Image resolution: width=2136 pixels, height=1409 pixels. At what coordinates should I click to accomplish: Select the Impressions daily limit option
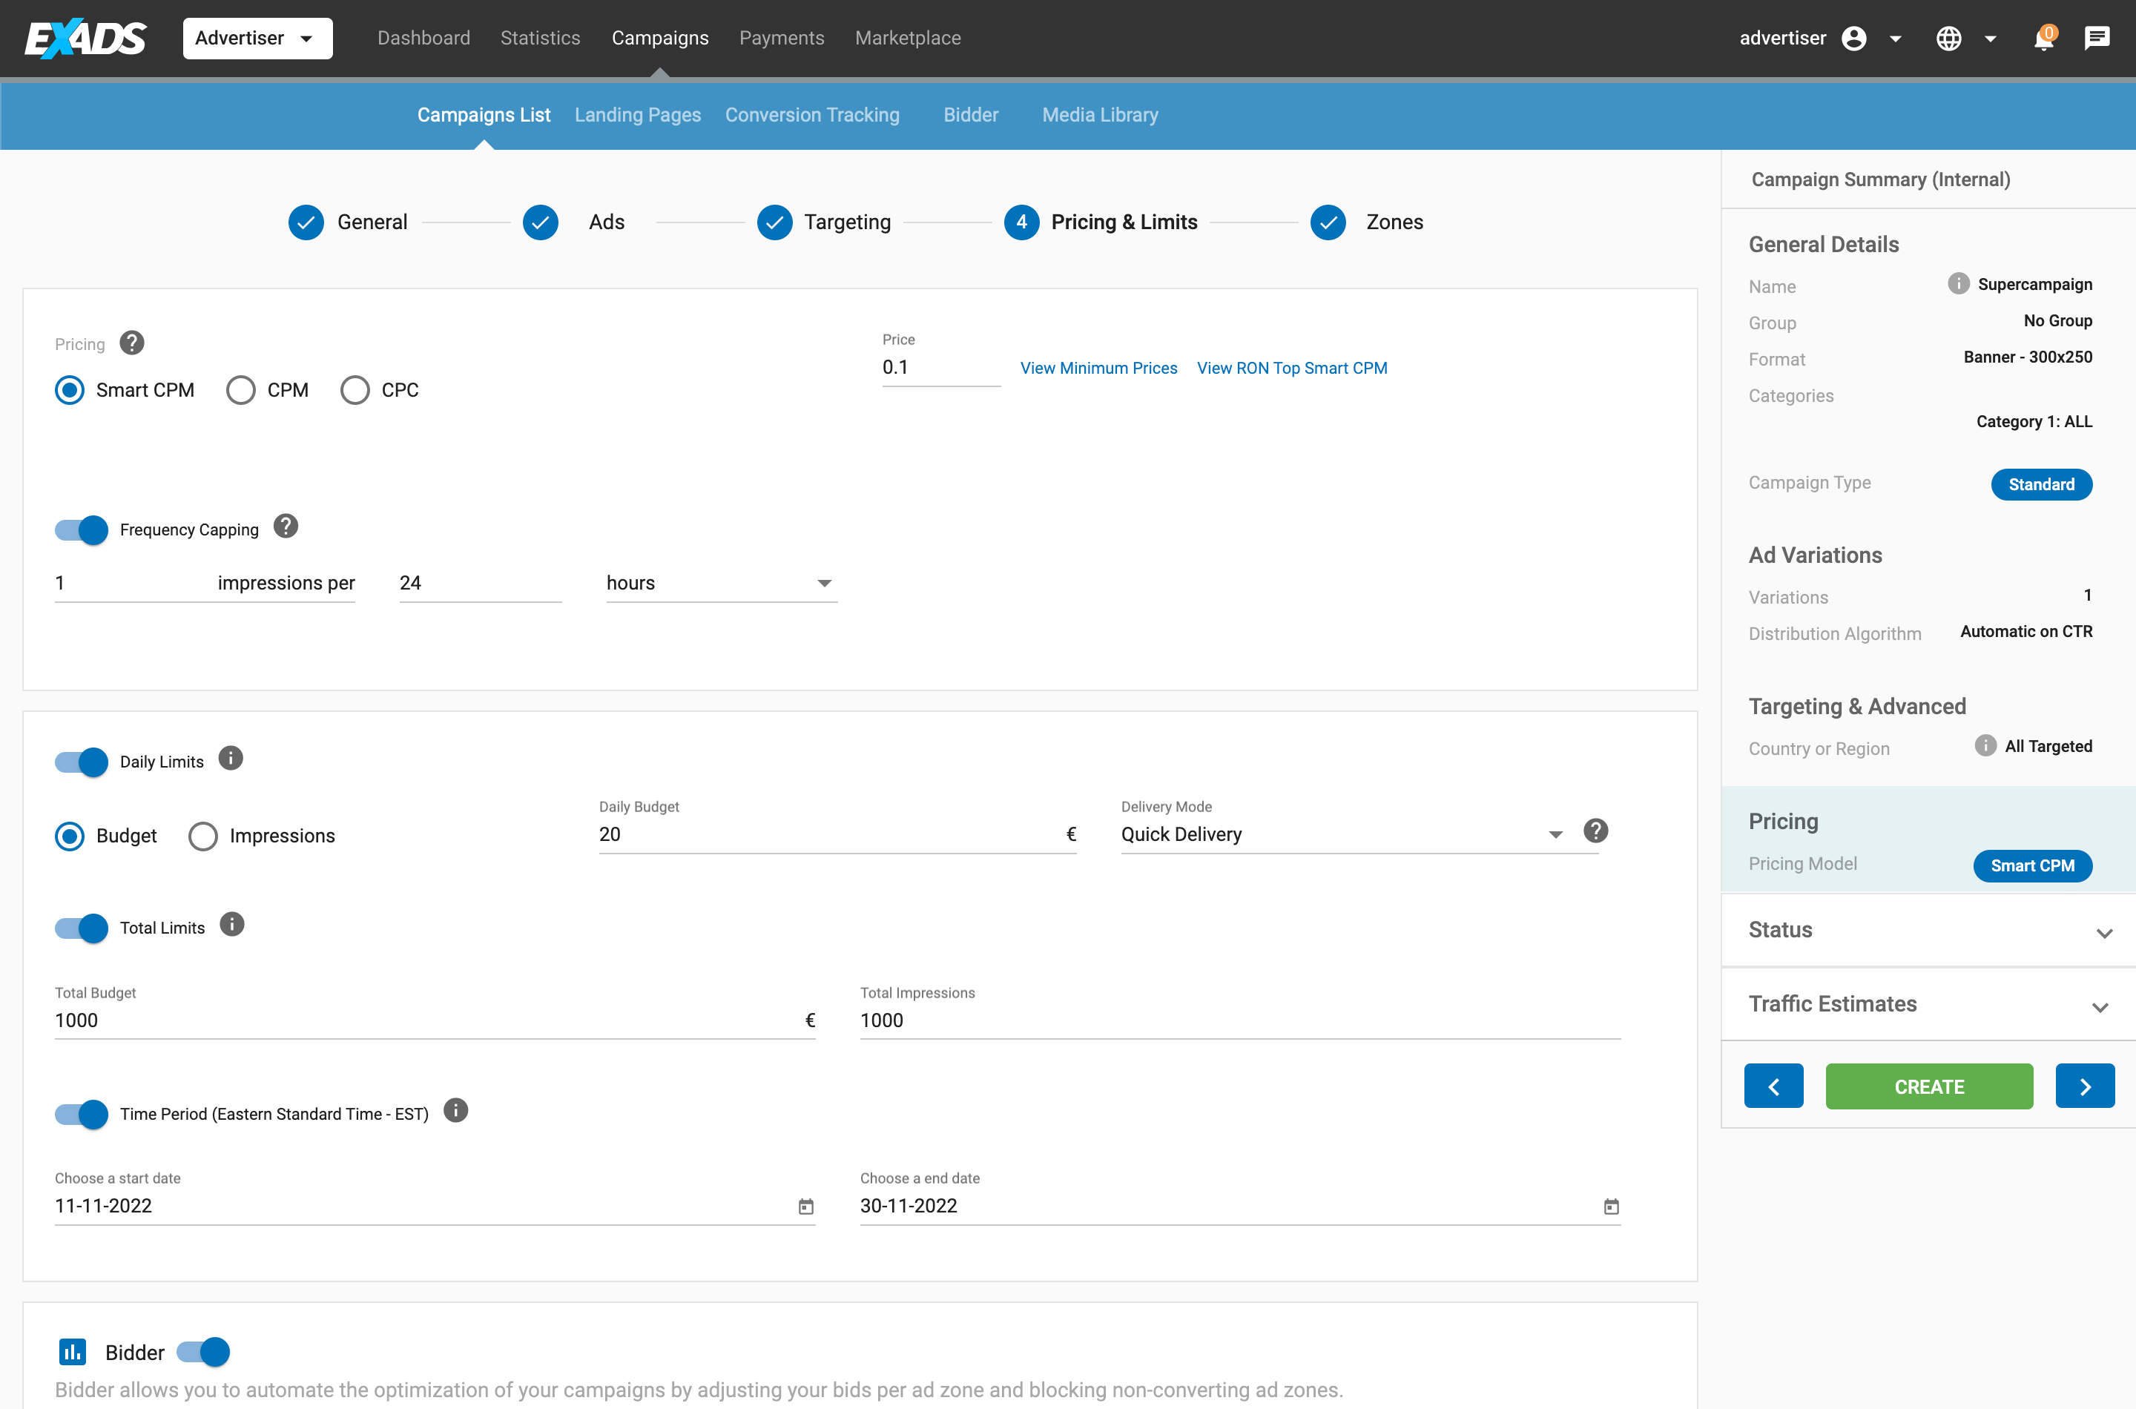(203, 836)
